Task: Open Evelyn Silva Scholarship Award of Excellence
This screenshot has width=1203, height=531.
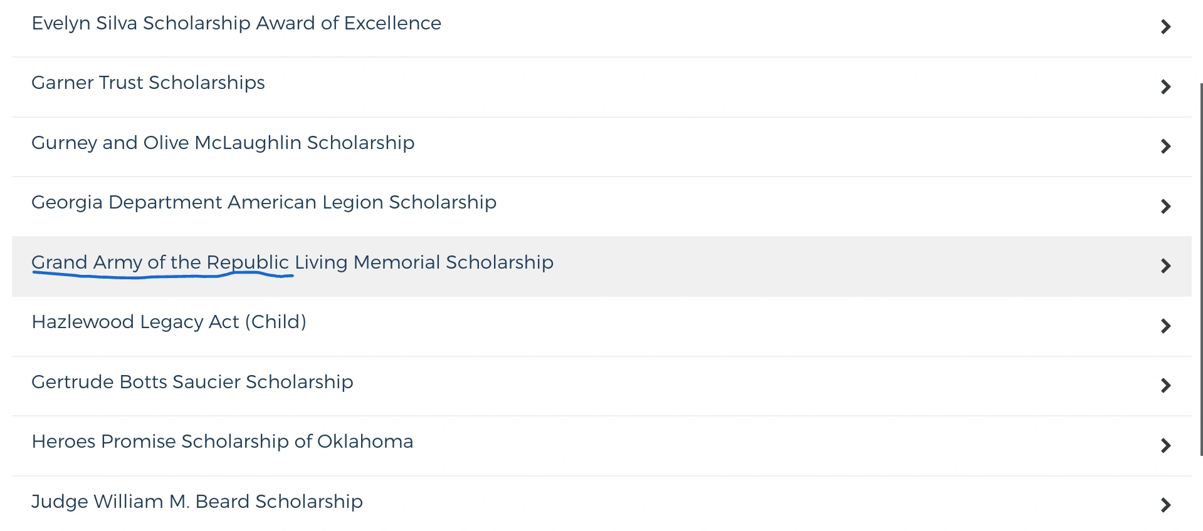Action: (x=236, y=23)
